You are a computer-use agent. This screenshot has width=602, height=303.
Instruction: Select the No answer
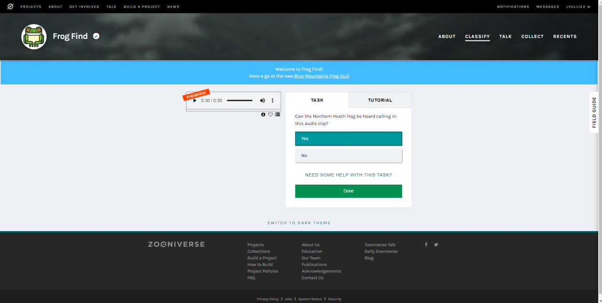click(x=349, y=155)
